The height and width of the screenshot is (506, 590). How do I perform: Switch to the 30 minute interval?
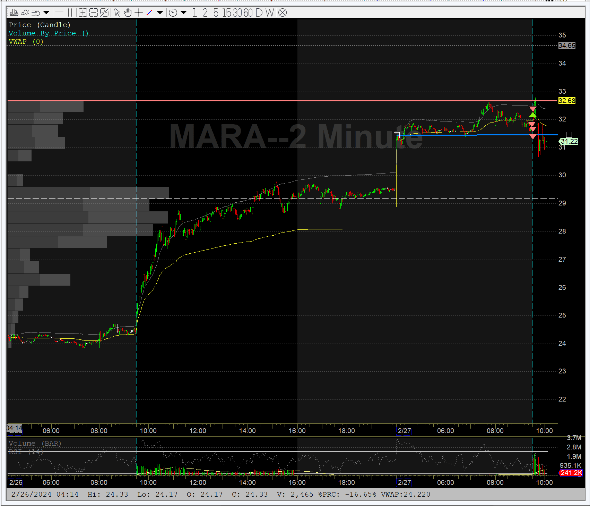[x=237, y=13]
